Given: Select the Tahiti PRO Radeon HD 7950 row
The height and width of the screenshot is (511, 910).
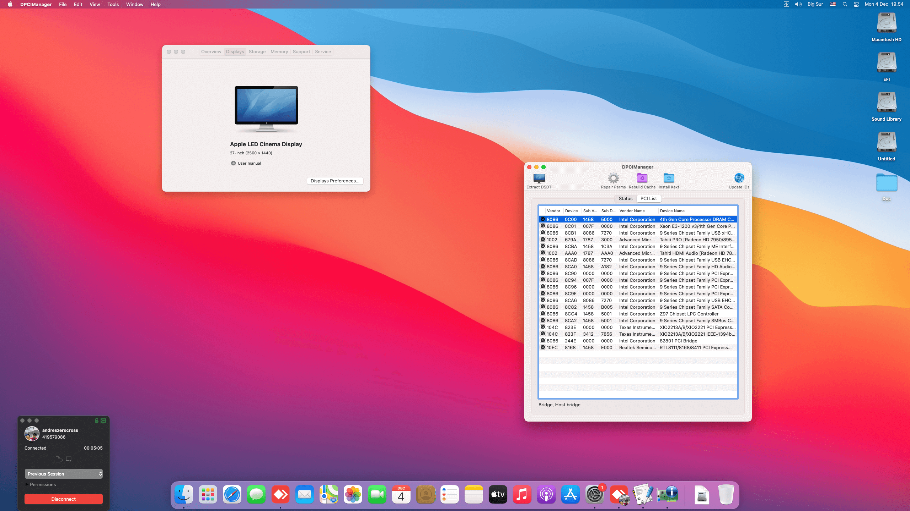Looking at the screenshot, I should [x=638, y=240].
